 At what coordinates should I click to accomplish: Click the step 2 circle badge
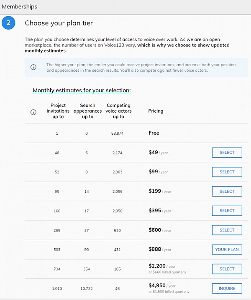(8, 23)
